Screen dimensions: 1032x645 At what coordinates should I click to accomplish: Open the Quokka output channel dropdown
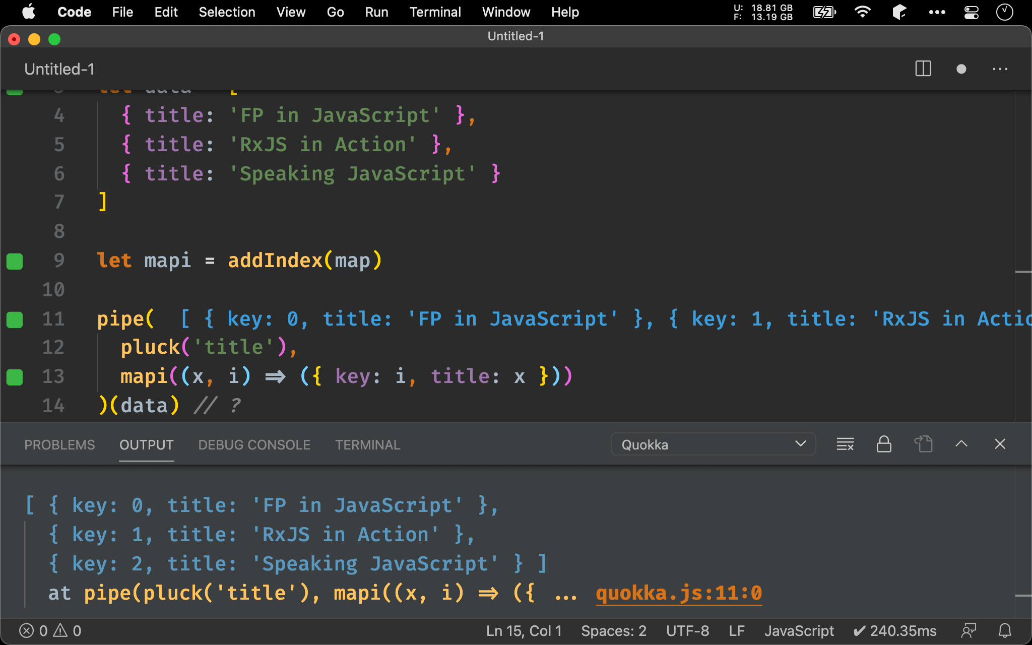[713, 444]
